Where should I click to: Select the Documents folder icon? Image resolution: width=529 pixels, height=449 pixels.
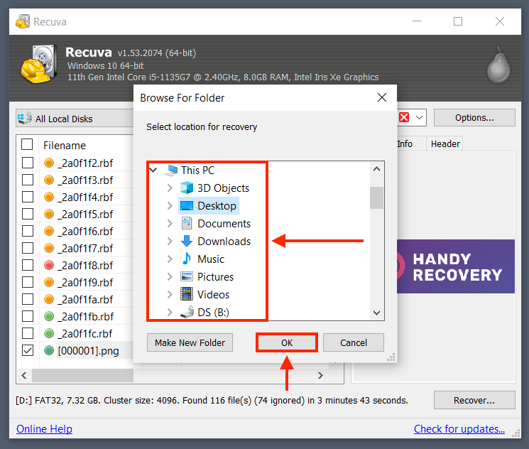click(187, 224)
